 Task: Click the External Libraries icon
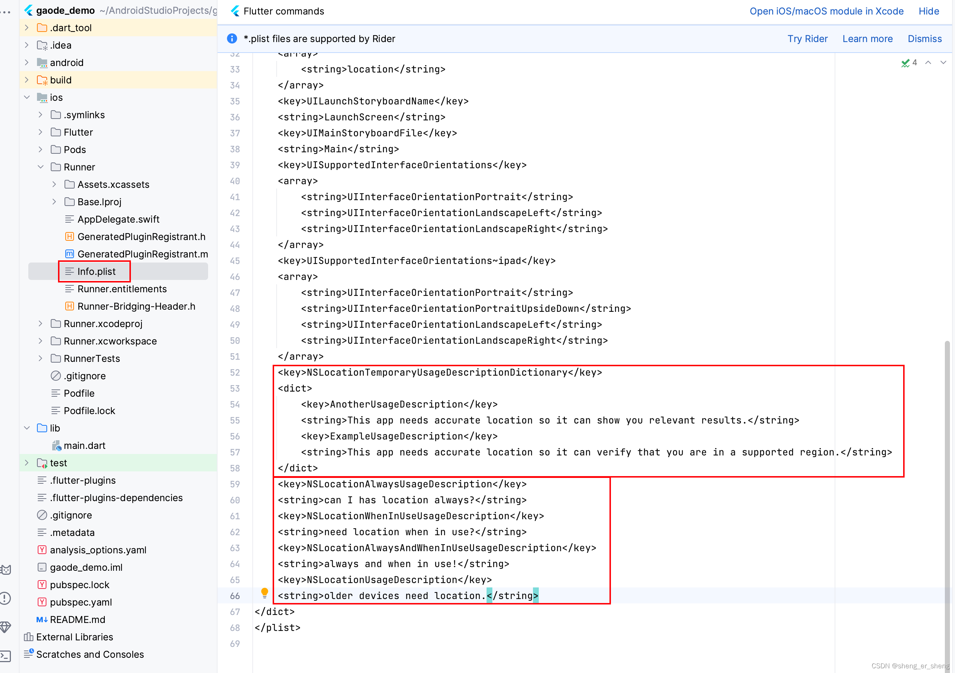(29, 637)
